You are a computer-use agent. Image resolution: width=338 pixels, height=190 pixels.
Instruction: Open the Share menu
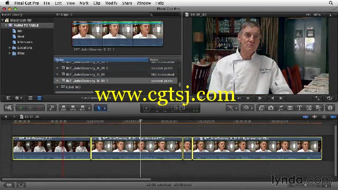(127, 3)
